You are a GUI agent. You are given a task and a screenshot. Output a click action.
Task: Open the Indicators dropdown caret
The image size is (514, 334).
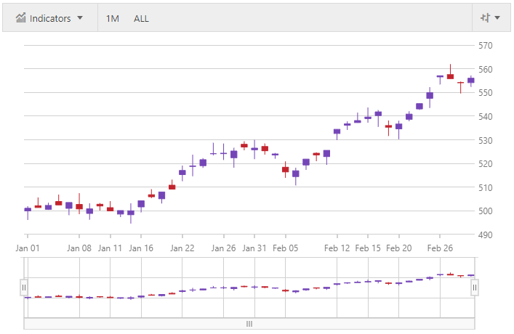coord(80,18)
